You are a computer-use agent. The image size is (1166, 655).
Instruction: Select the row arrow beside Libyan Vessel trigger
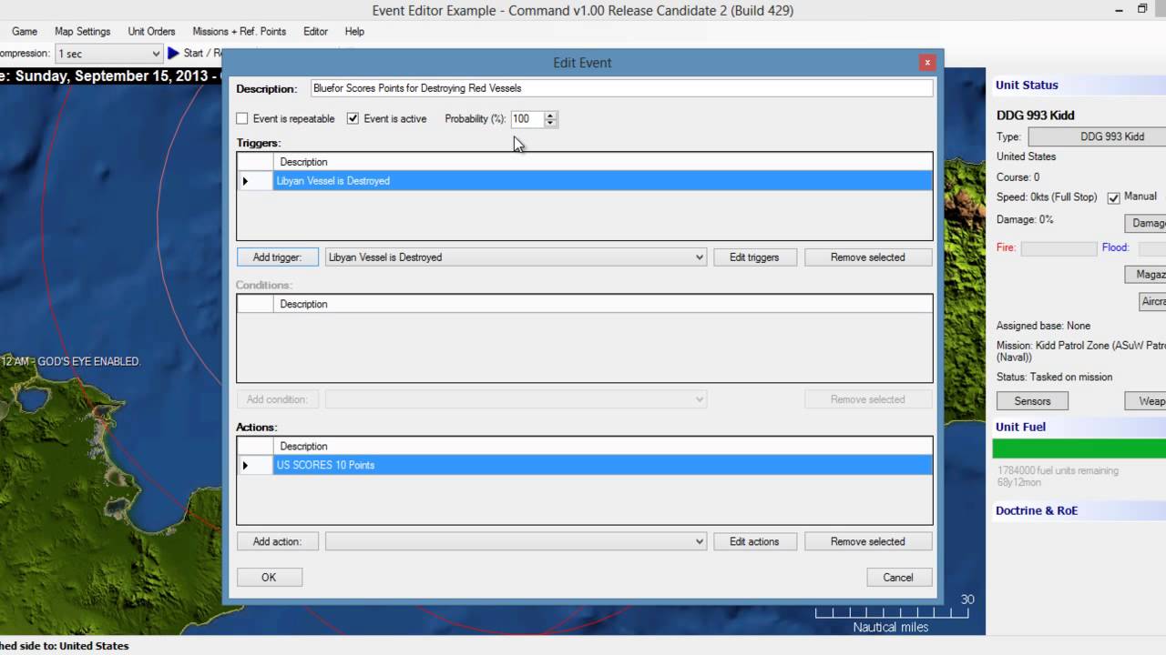click(x=245, y=181)
